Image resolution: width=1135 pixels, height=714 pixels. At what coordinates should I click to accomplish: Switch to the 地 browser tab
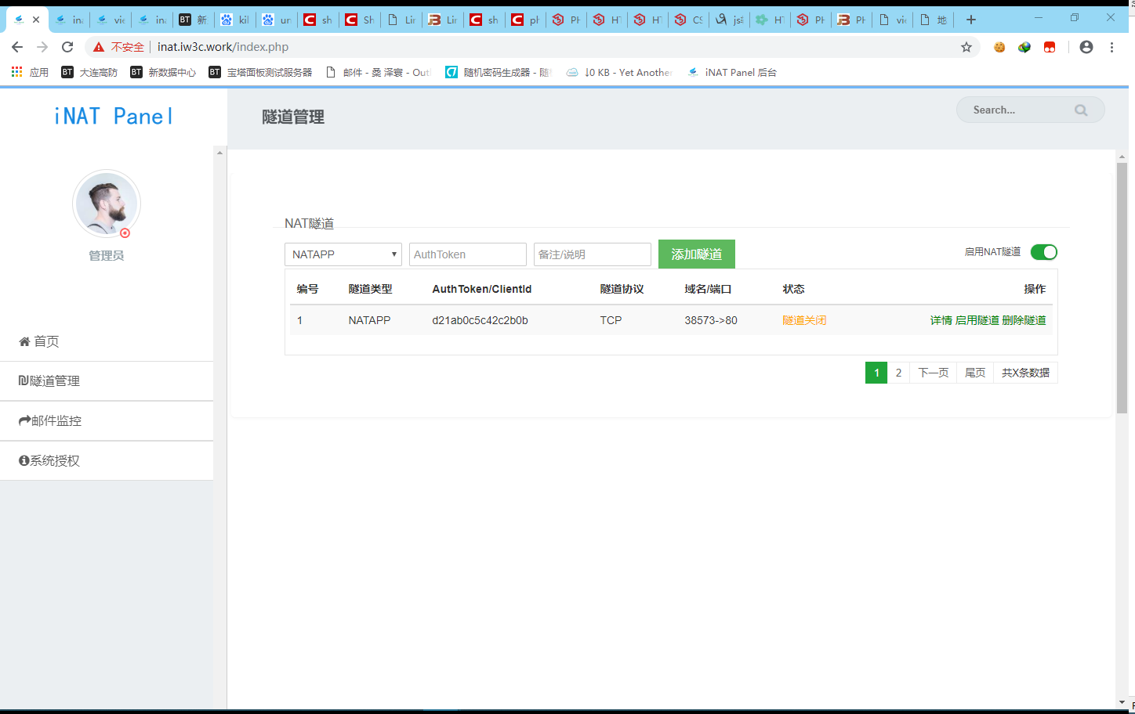(933, 20)
